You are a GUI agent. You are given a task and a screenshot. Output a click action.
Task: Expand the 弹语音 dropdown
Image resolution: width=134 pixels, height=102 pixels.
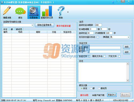120,37
